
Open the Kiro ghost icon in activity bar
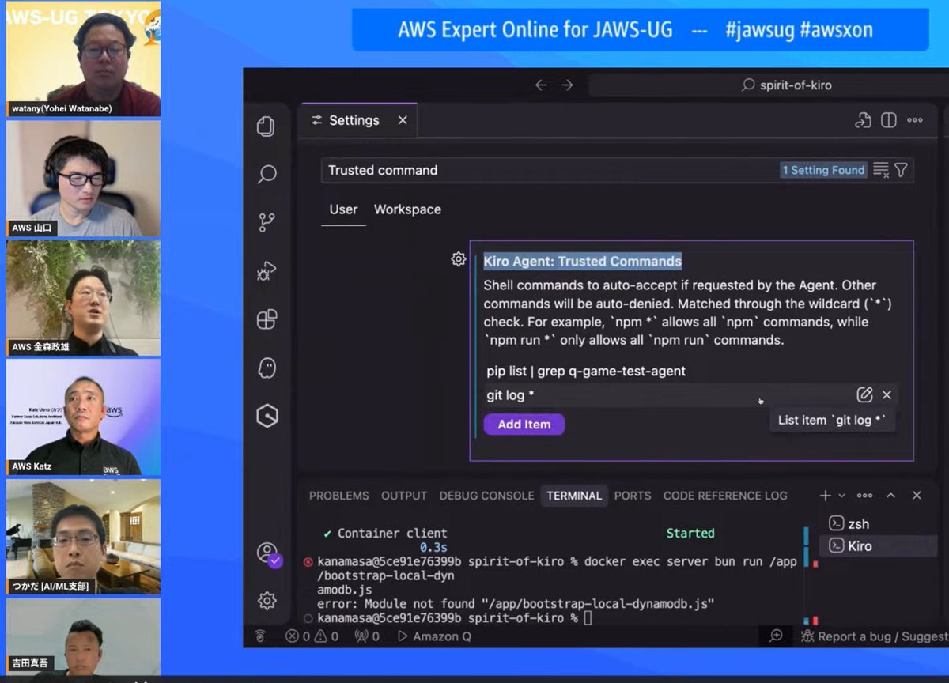(x=267, y=368)
